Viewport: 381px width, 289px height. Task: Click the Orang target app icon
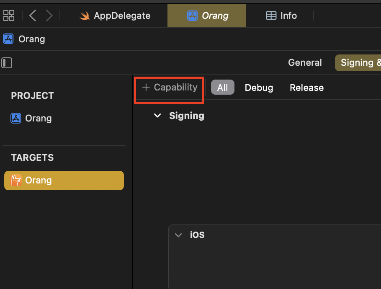click(16, 181)
